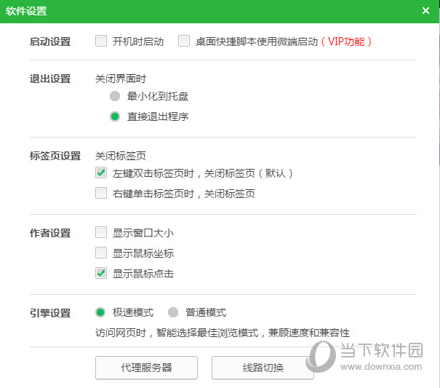
Task: Click the red VIP功能 label
Action: (x=346, y=41)
